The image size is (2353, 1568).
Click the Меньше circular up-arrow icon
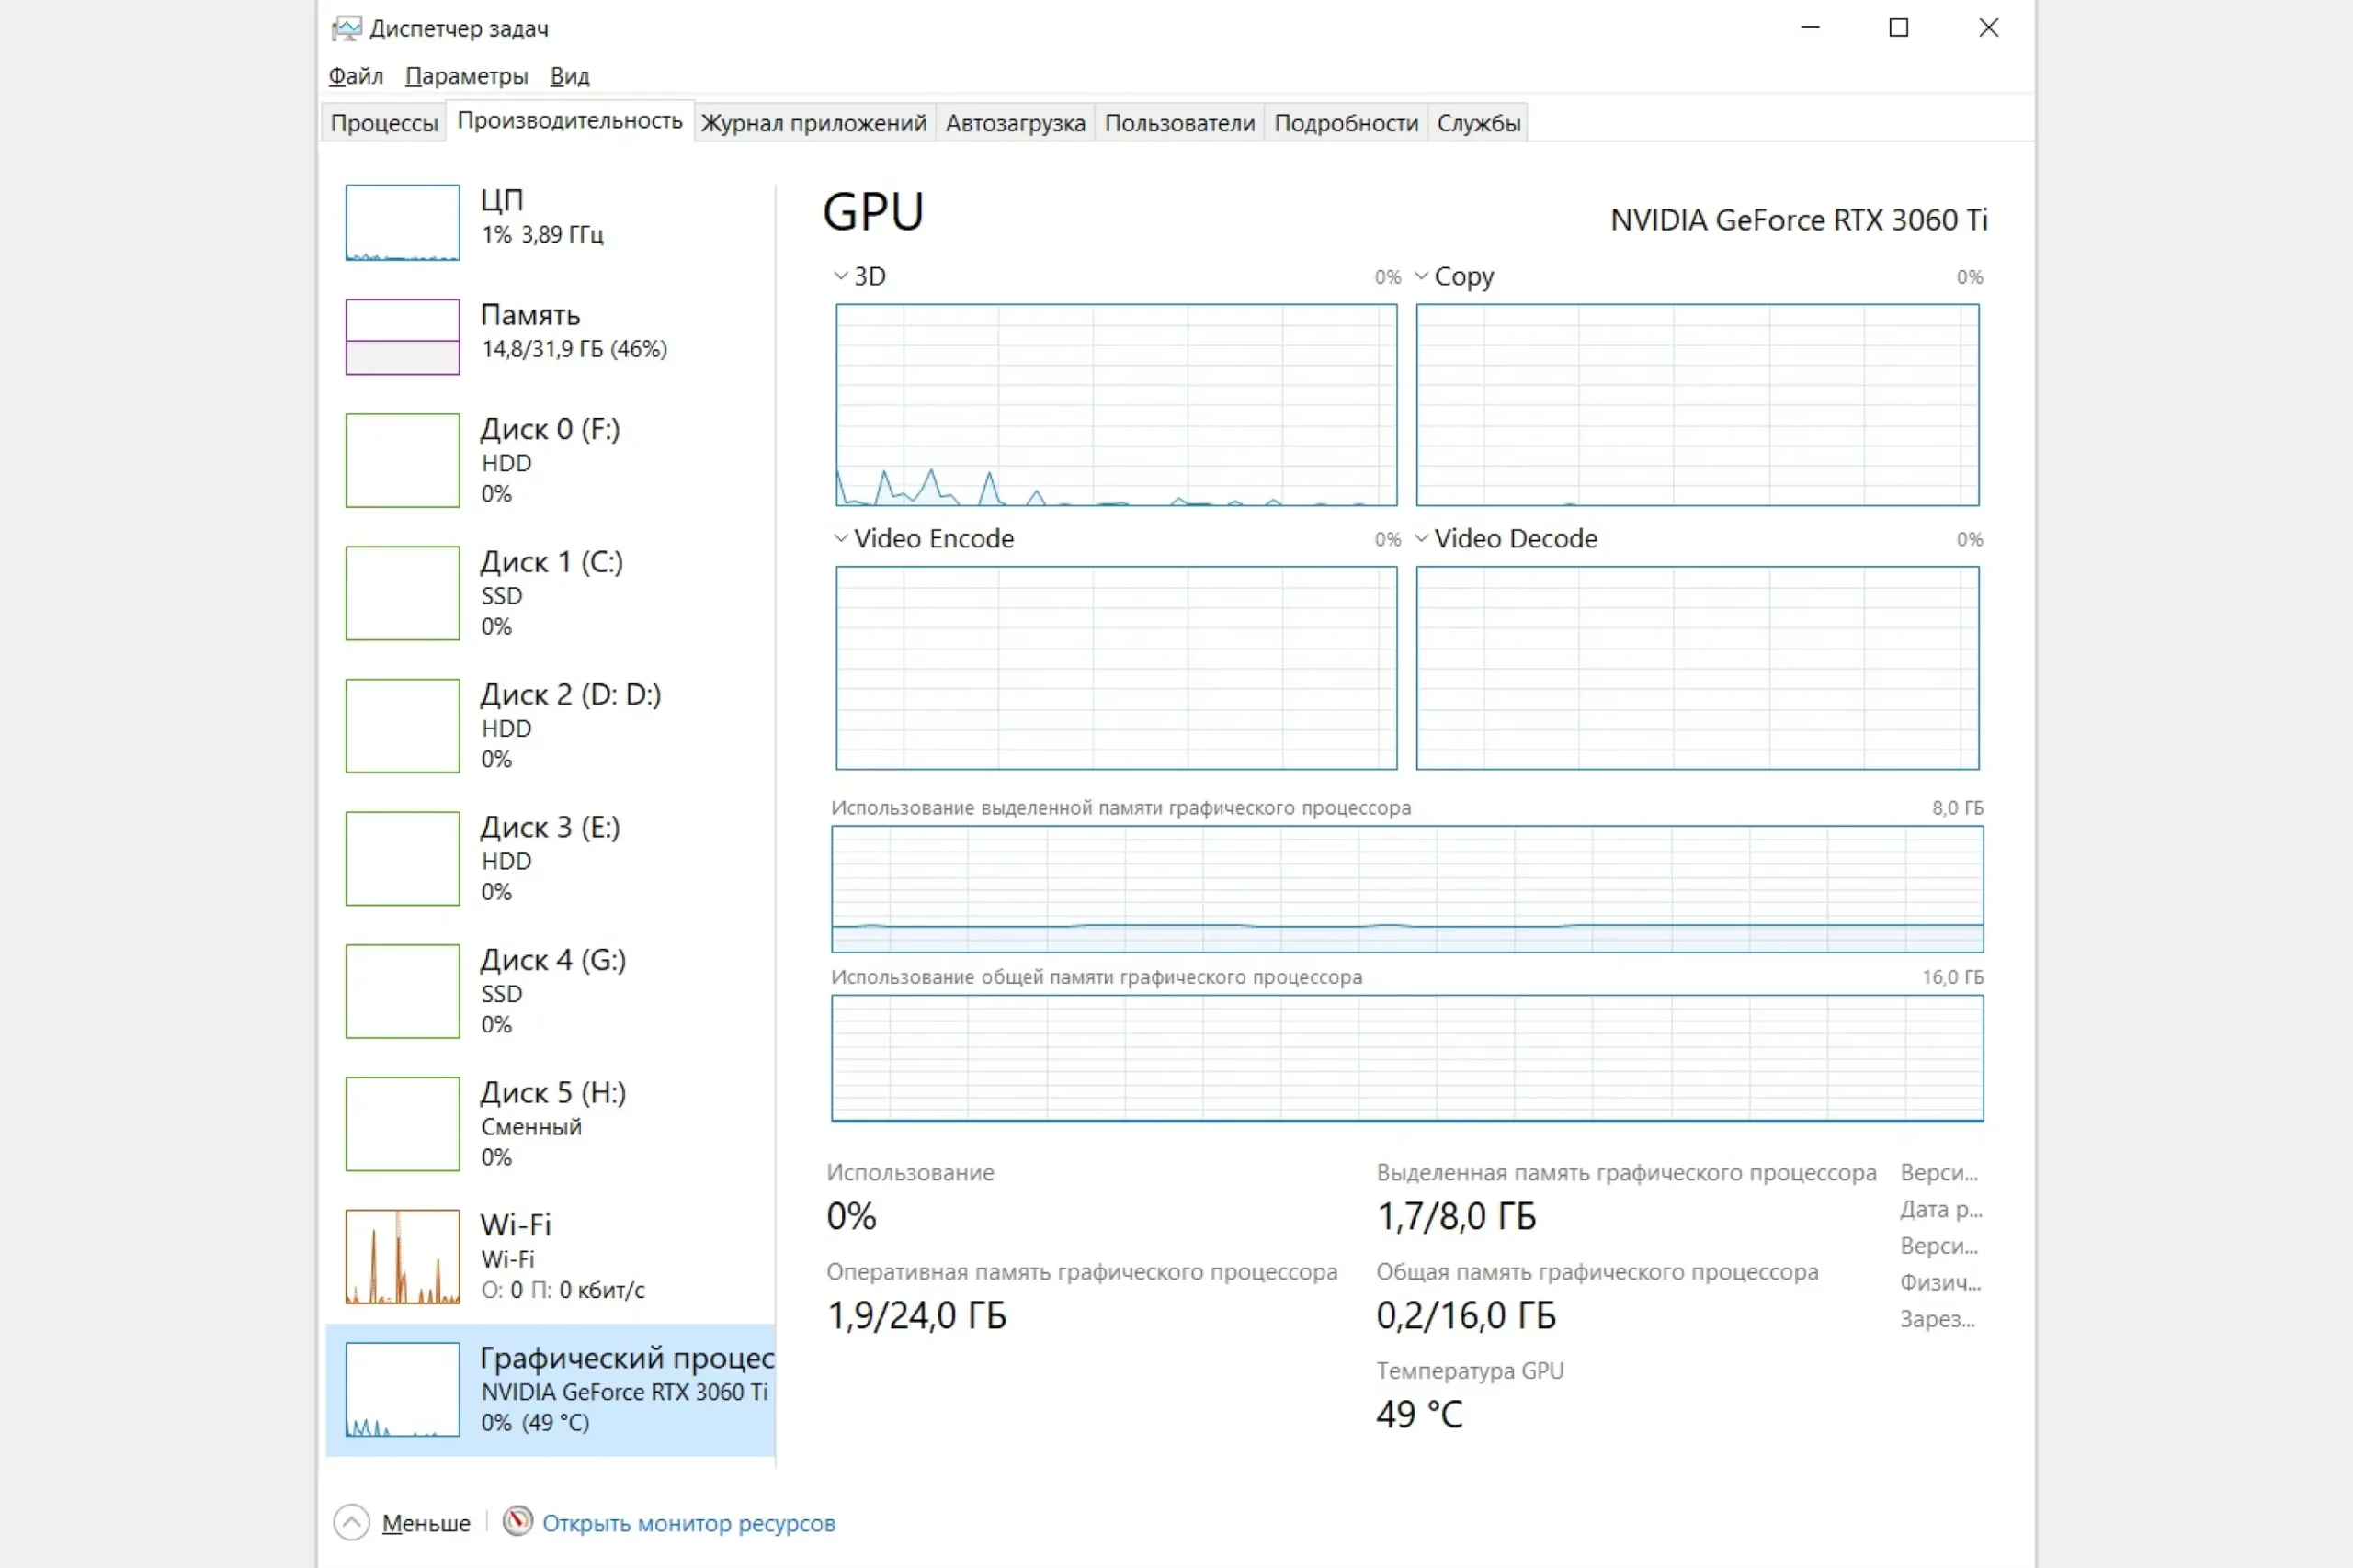click(x=351, y=1522)
